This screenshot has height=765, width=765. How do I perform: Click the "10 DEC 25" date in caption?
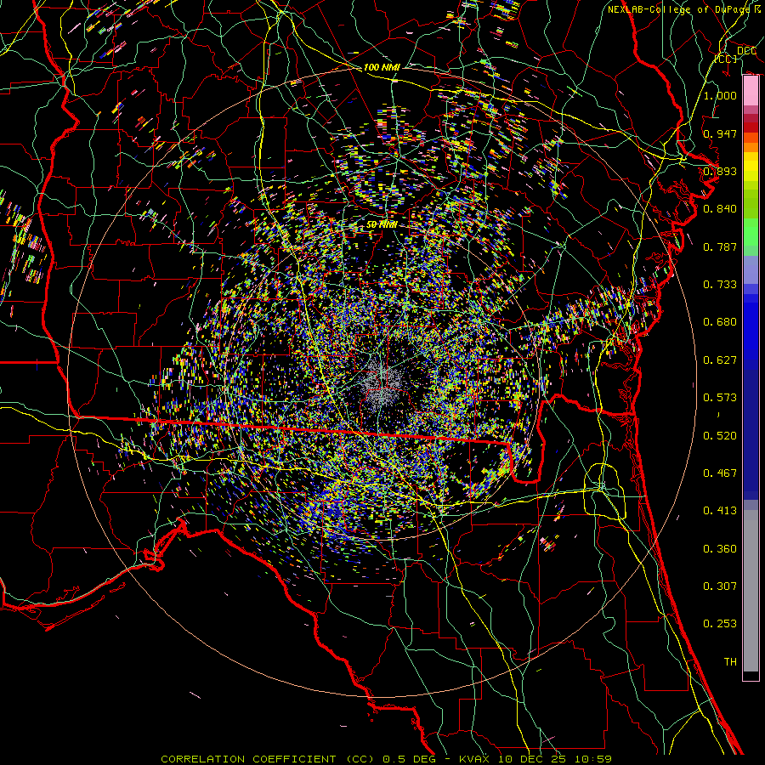point(532,759)
